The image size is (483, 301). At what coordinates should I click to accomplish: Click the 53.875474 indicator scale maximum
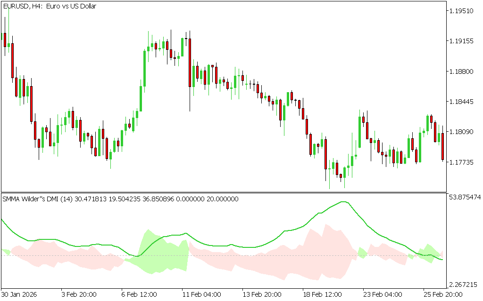[x=465, y=197]
